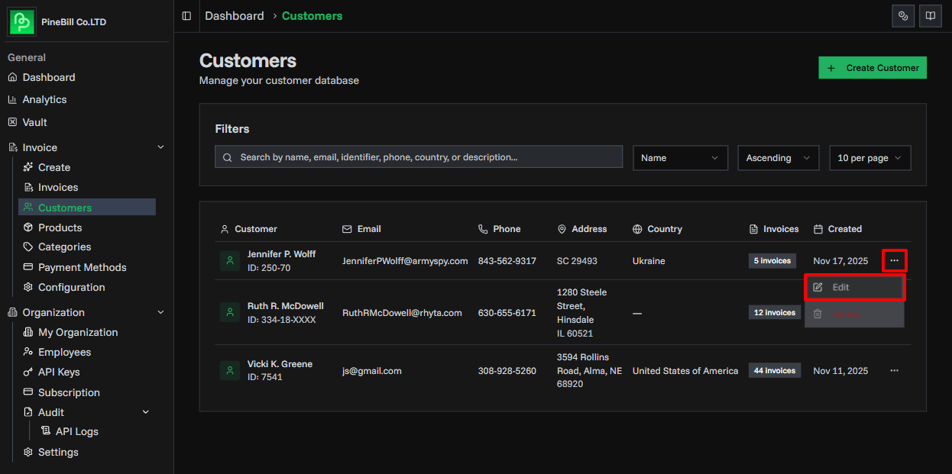Open the Analytics section in the sidebar
This screenshot has height=474, width=952.
(x=44, y=99)
